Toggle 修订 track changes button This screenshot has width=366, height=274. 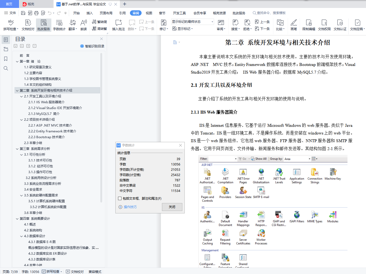coord(164,25)
